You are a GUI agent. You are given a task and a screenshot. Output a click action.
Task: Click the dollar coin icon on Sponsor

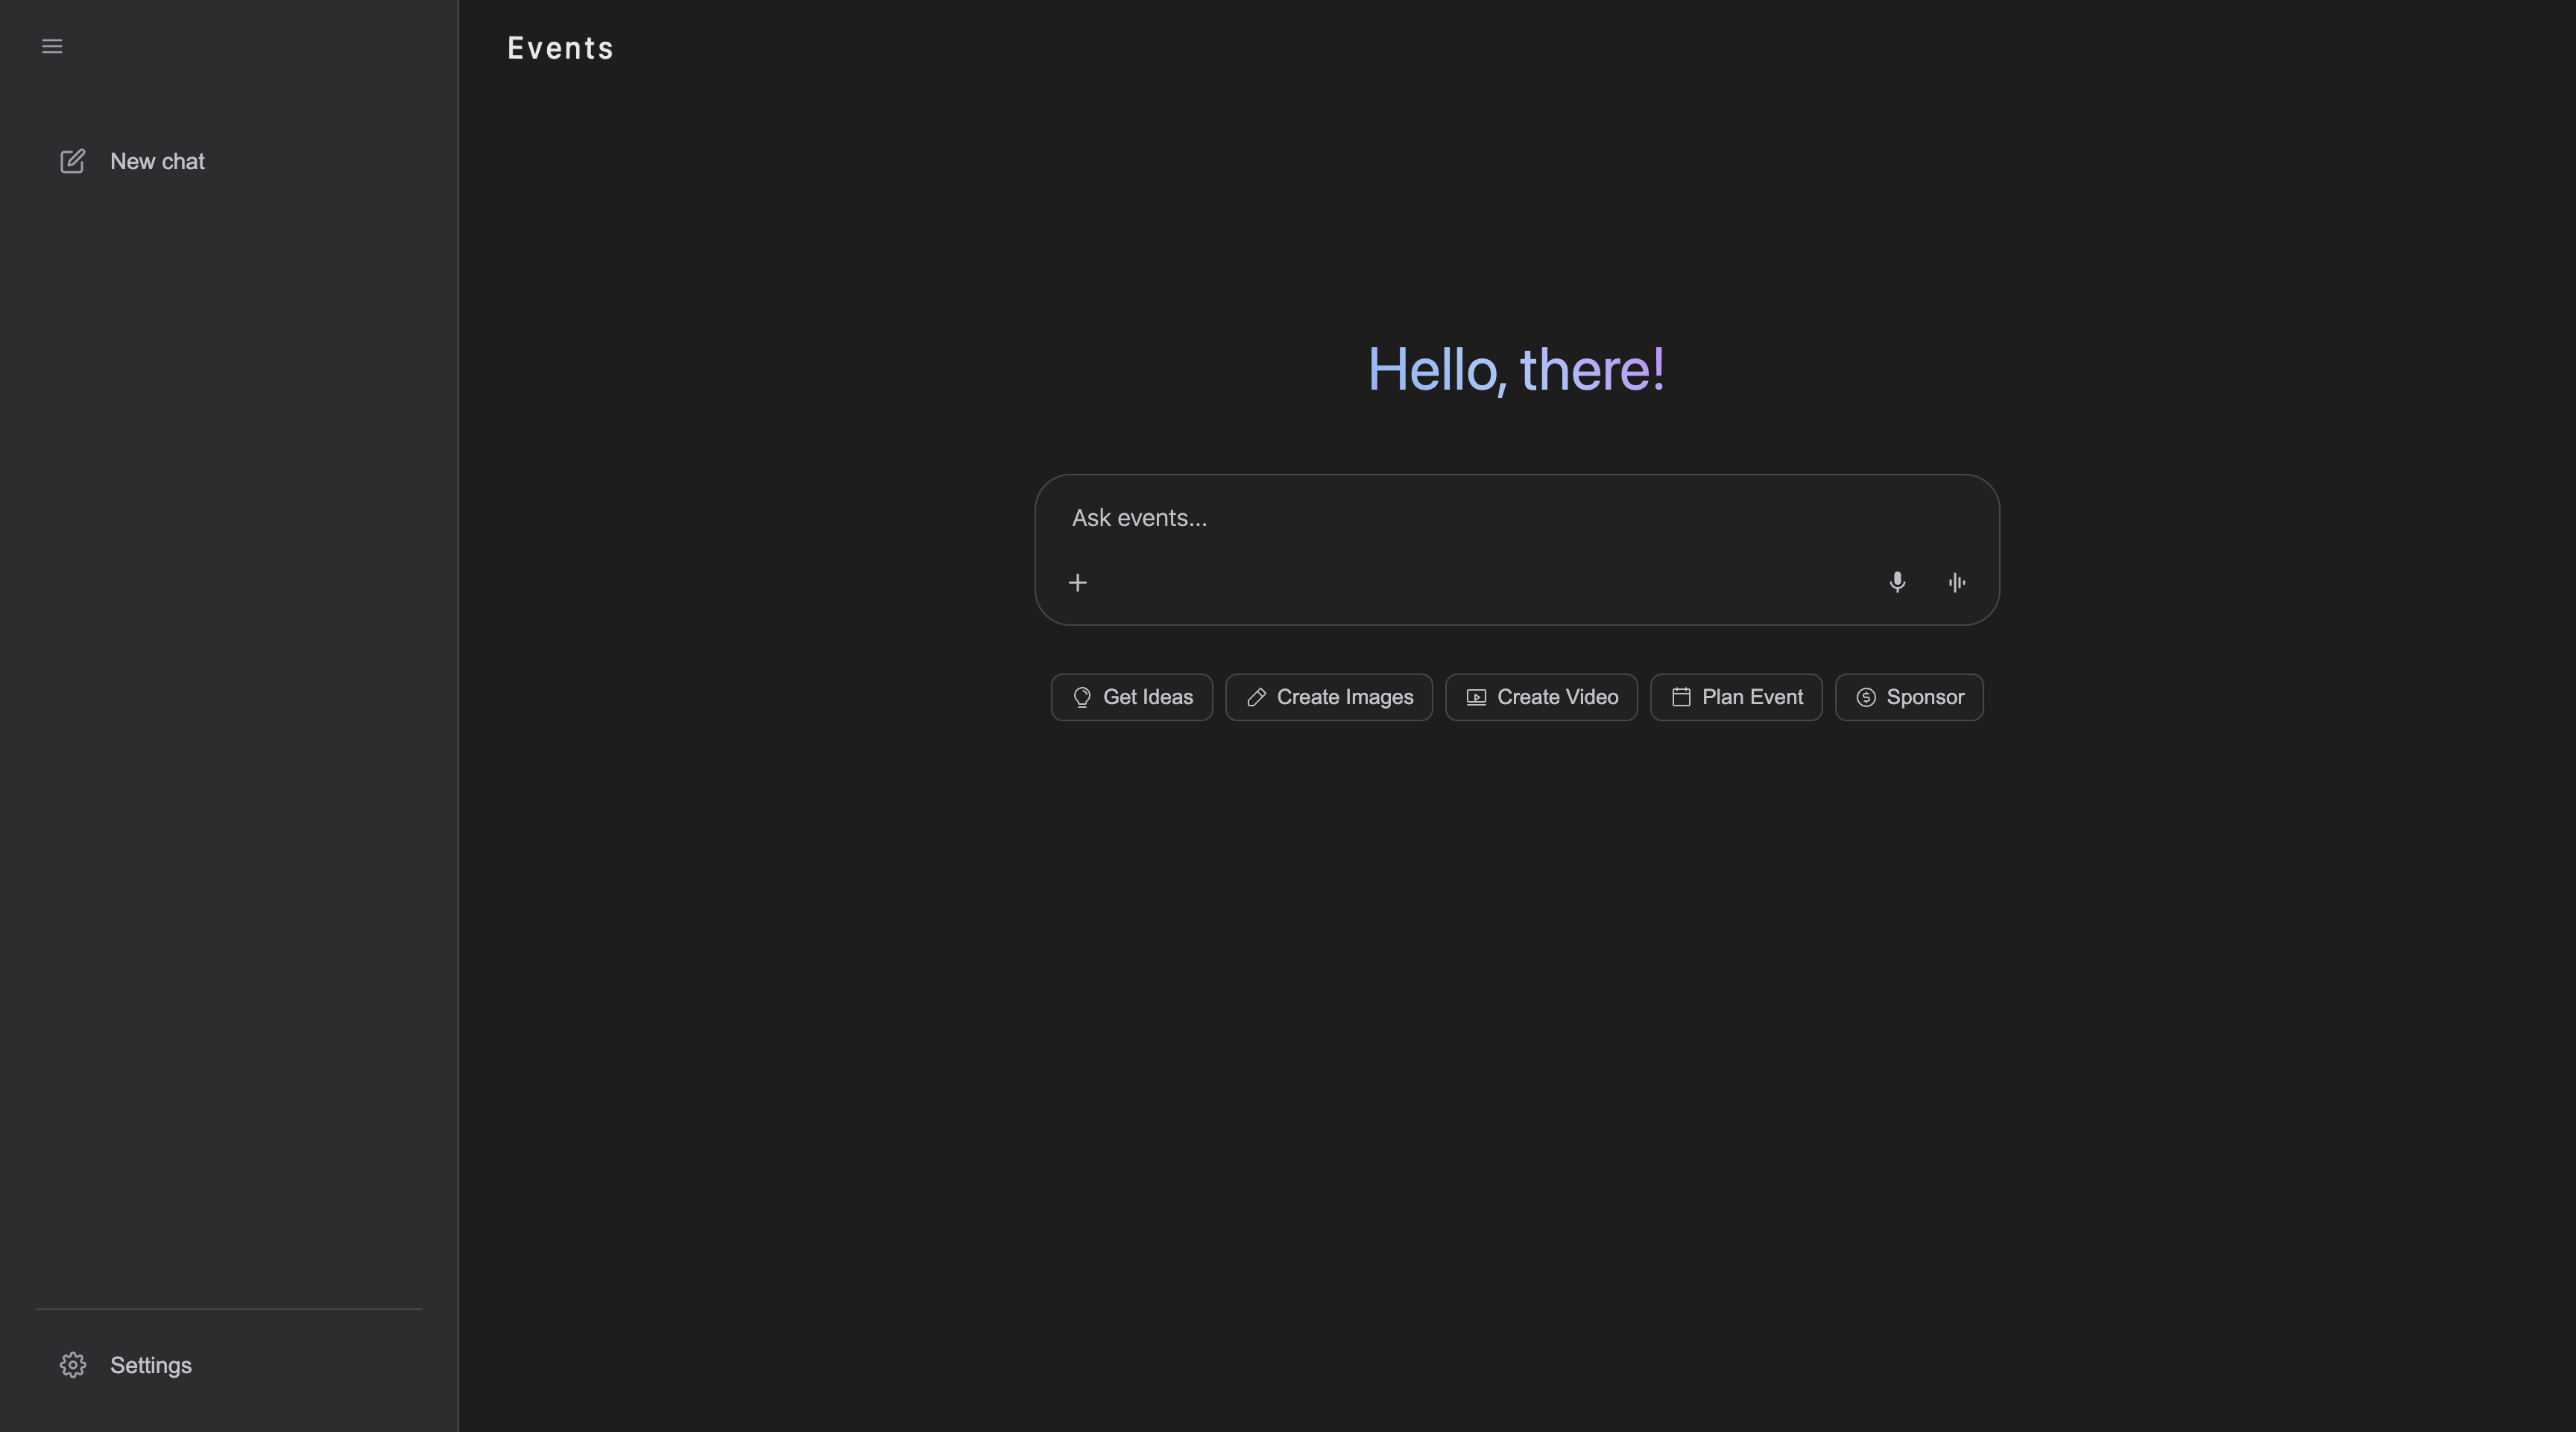[1866, 697]
